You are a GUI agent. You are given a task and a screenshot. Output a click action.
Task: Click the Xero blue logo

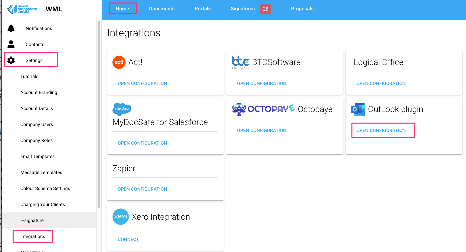[121, 217]
